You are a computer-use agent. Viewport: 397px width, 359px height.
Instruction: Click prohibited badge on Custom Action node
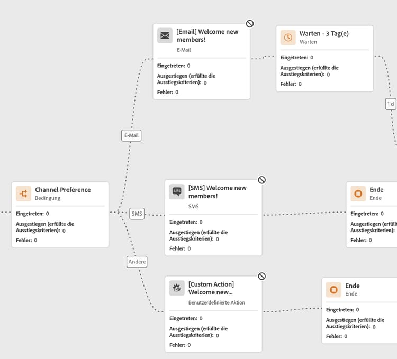pos(262,276)
